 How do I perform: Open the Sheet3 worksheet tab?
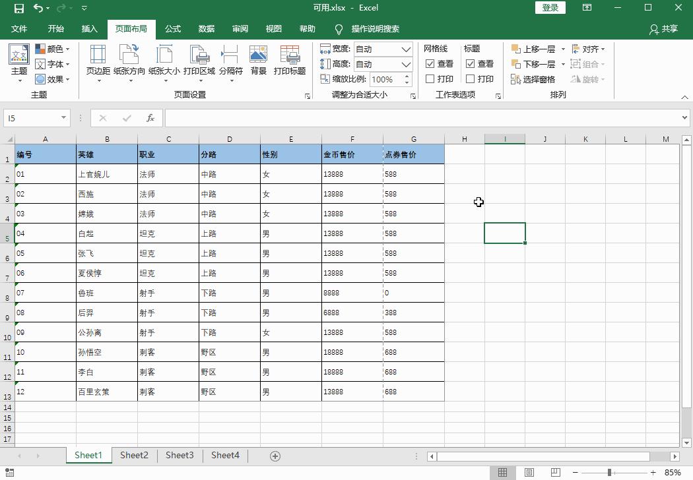coord(180,455)
